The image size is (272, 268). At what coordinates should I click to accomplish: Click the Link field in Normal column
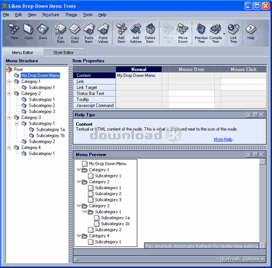point(139,81)
